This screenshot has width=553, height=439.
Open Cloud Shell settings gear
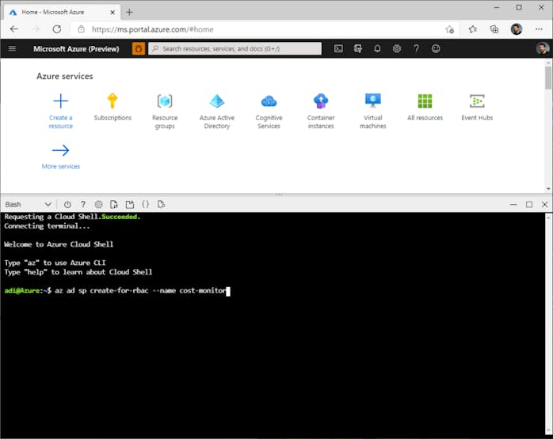click(x=99, y=205)
